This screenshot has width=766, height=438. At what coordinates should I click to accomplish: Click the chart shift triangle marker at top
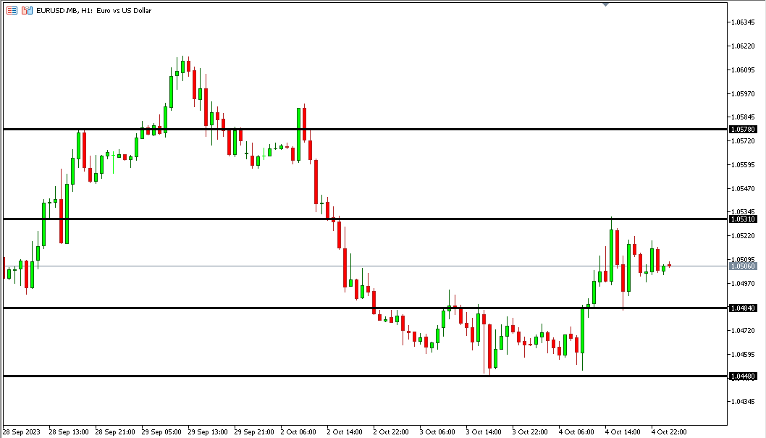click(606, 4)
